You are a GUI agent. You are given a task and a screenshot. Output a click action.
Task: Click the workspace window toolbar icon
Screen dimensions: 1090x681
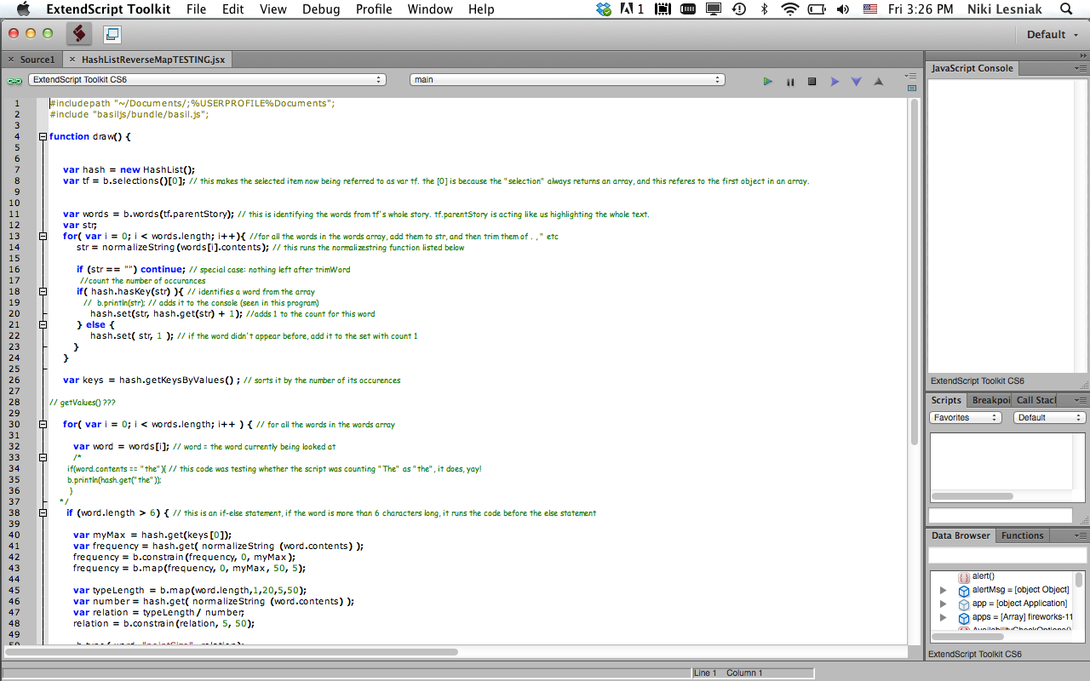[x=112, y=35]
